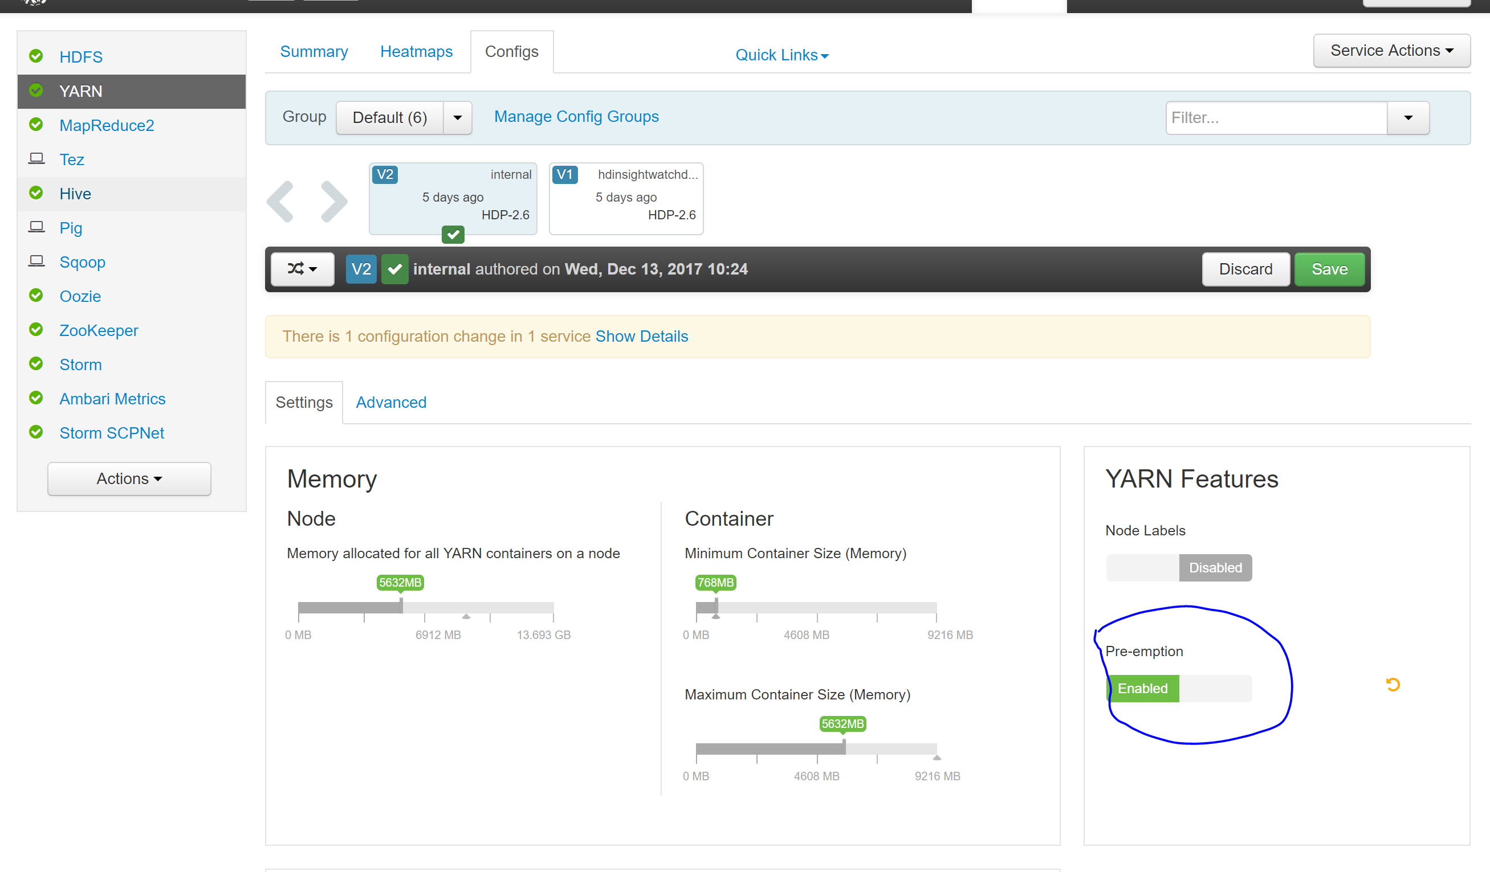
Task: Click the Tez client laptop icon
Action: click(36, 159)
